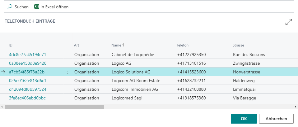Click phone number +41432108880

coord(191,89)
